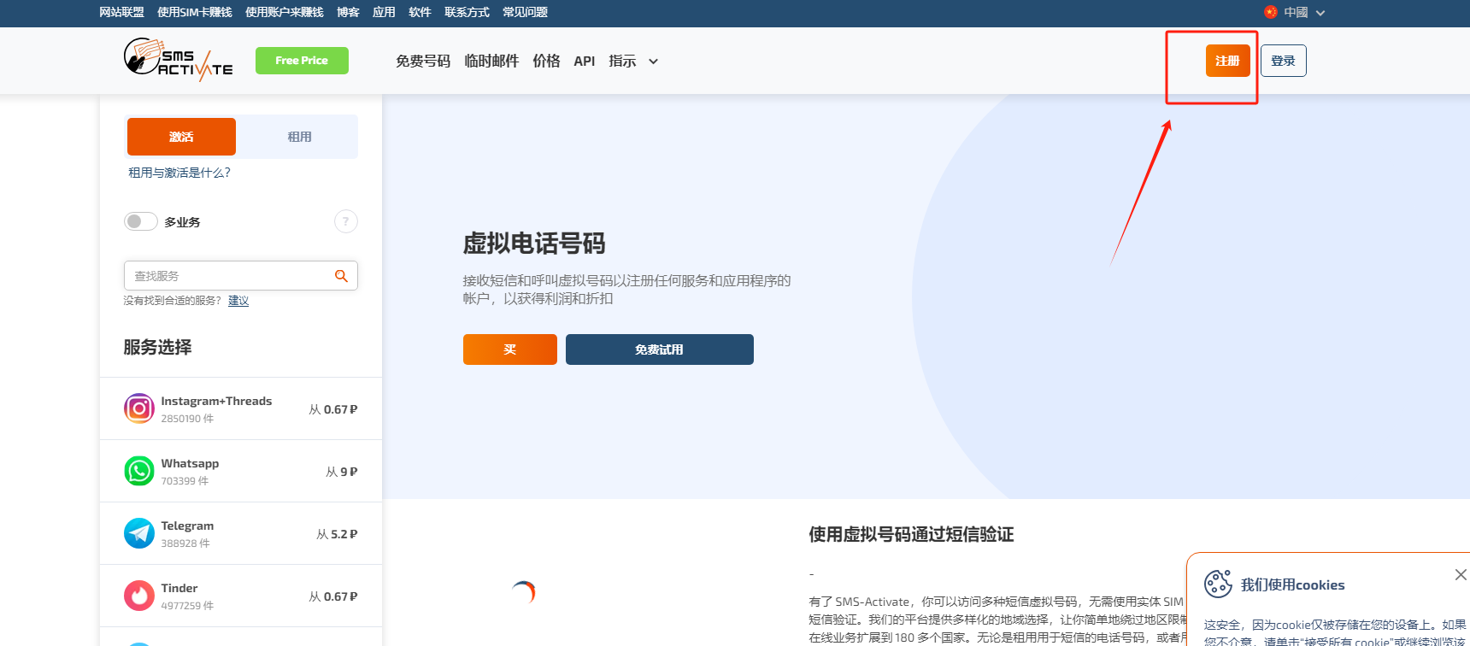Viewport: 1470px width, 646px height.
Task: Open 软件 top link
Action: 420,12
